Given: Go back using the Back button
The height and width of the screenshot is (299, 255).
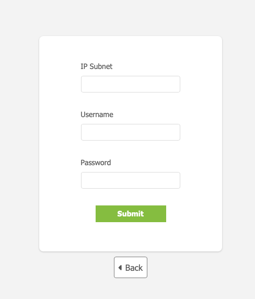Looking at the screenshot, I should (131, 267).
